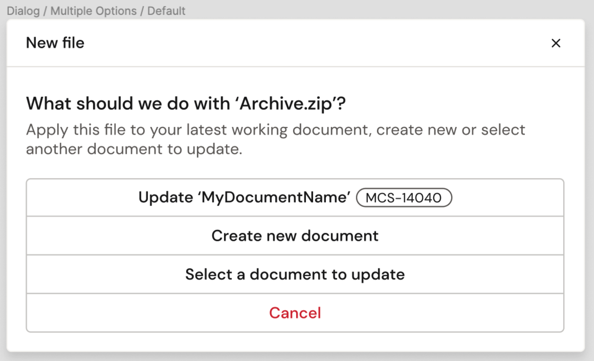This screenshot has width=594, height=361.
Task: Click the word 'Dialog' in frame label
Action: tap(23, 11)
